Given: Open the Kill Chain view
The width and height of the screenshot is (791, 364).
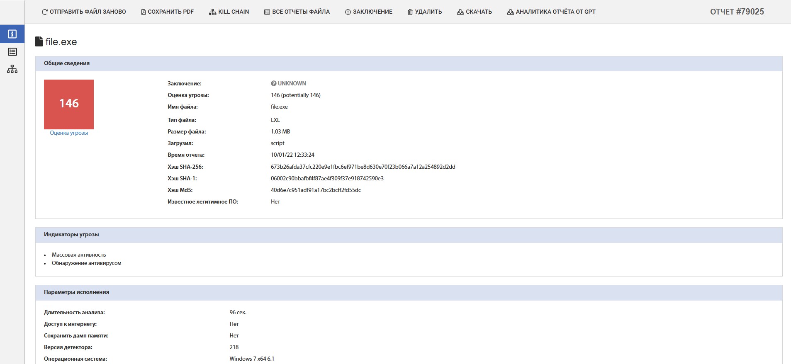Looking at the screenshot, I should [x=229, y=12].
